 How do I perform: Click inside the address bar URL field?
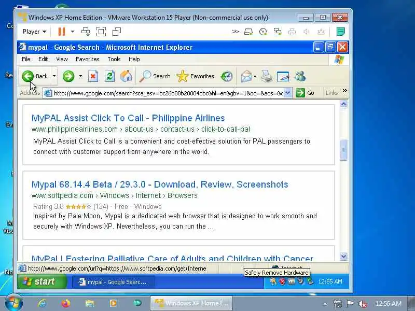click(x=168, y=93)
